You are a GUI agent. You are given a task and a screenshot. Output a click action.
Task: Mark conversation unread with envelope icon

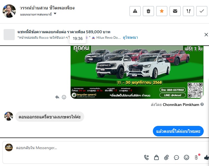tap(175, 11)
